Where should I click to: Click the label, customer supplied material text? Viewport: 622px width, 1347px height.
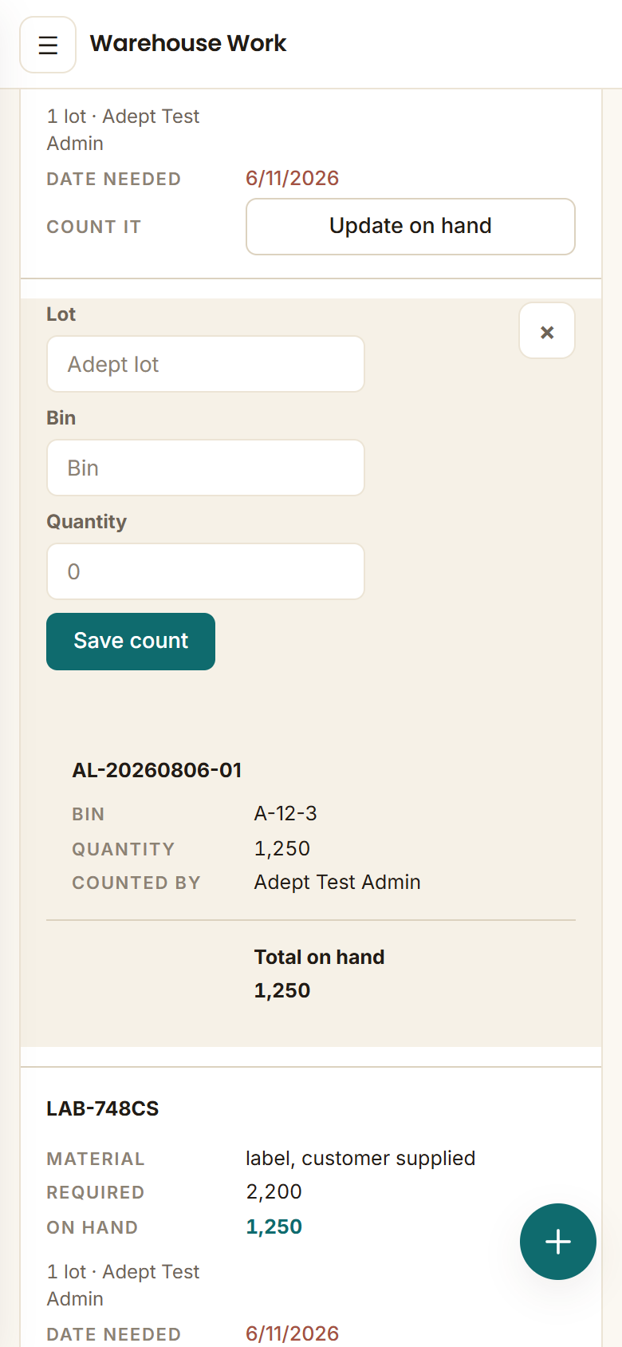click(360, 1158)
